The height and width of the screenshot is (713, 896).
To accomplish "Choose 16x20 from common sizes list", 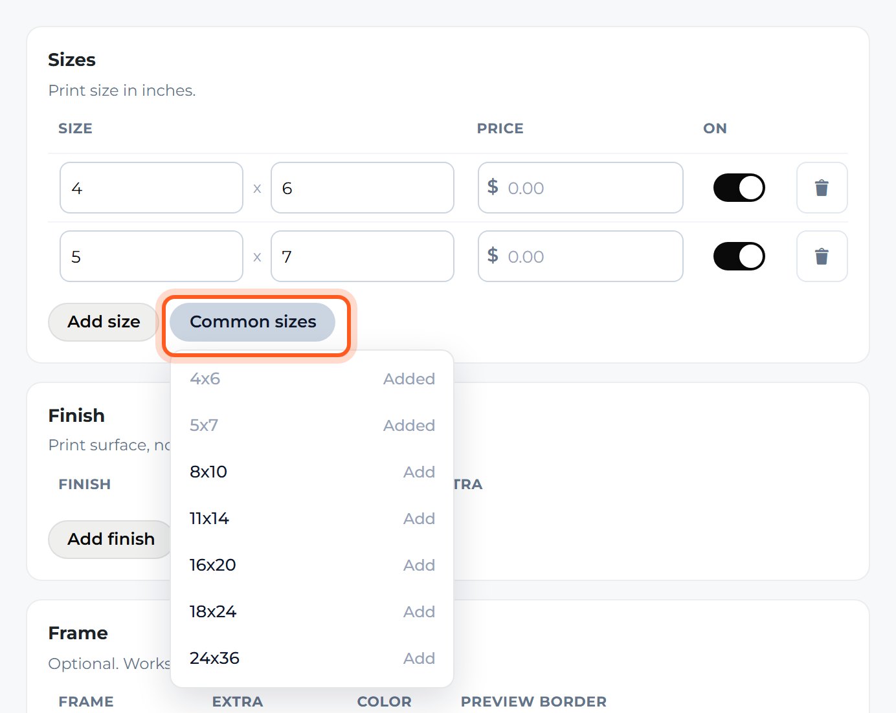I will point(312,565).
